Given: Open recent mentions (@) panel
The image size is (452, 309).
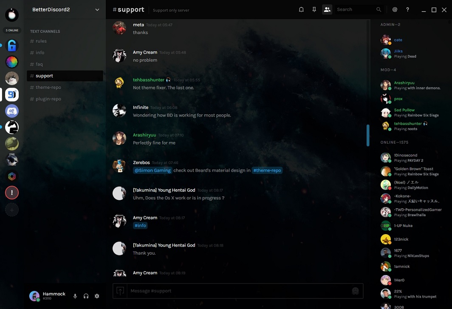Looking at the screenshot, I should [395, 9].
